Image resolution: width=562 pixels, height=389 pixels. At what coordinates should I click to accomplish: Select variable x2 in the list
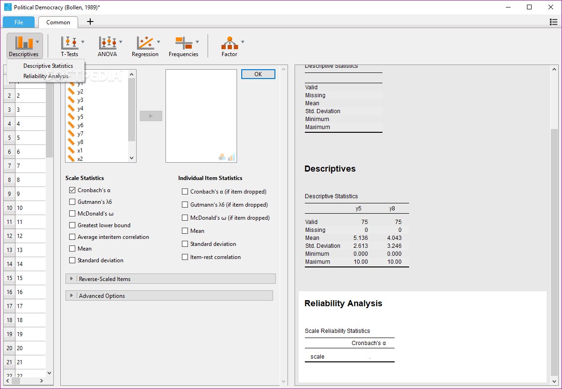click(80, 158)
